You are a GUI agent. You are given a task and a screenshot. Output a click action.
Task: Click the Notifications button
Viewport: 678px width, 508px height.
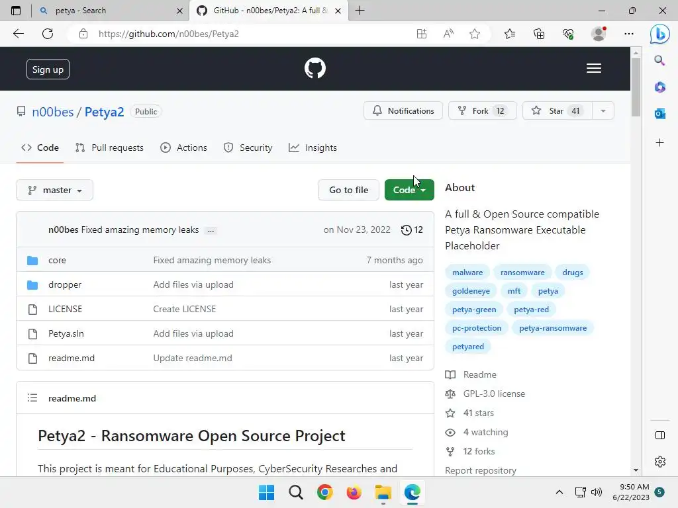pyautogui.click(x=403, y=111)
